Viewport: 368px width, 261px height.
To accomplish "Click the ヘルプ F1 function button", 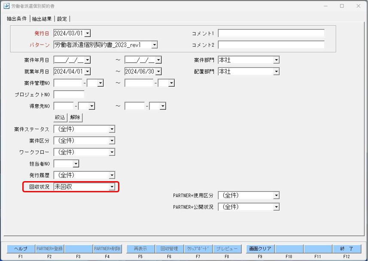I will [21, 249].
